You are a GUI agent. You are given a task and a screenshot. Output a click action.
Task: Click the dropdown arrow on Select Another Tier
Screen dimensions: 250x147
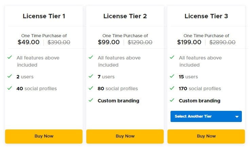coord(237,117)
